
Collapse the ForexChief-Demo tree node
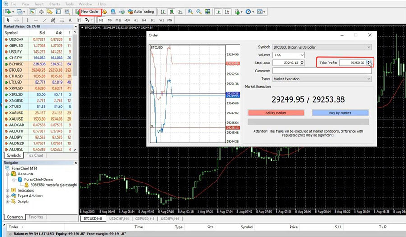pos(14,179)
